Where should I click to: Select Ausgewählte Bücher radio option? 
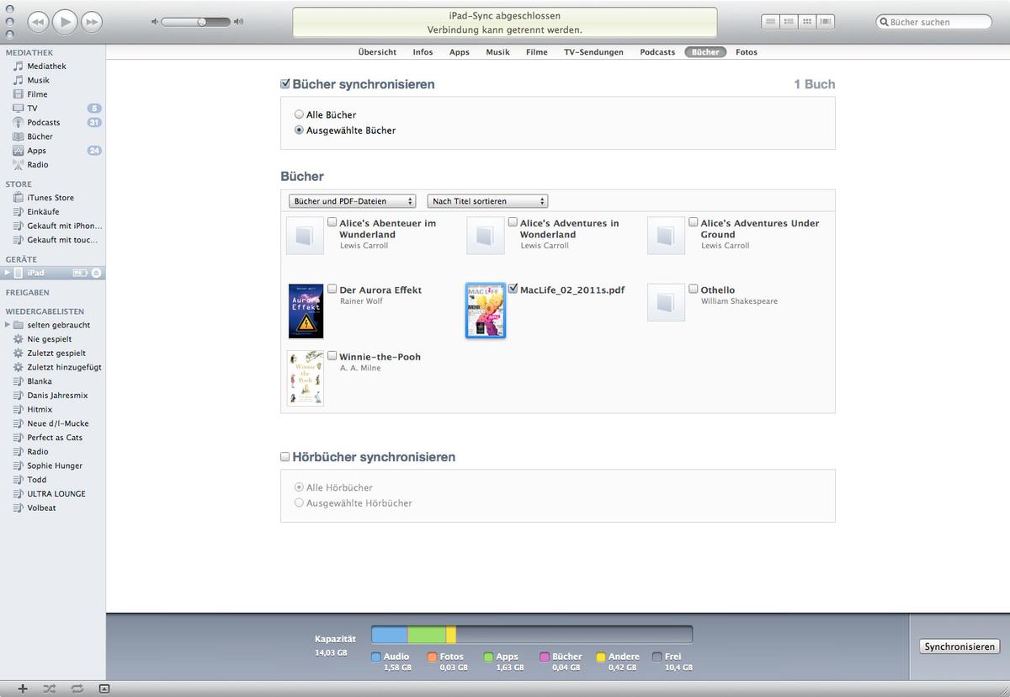click(x=299, y=130)
